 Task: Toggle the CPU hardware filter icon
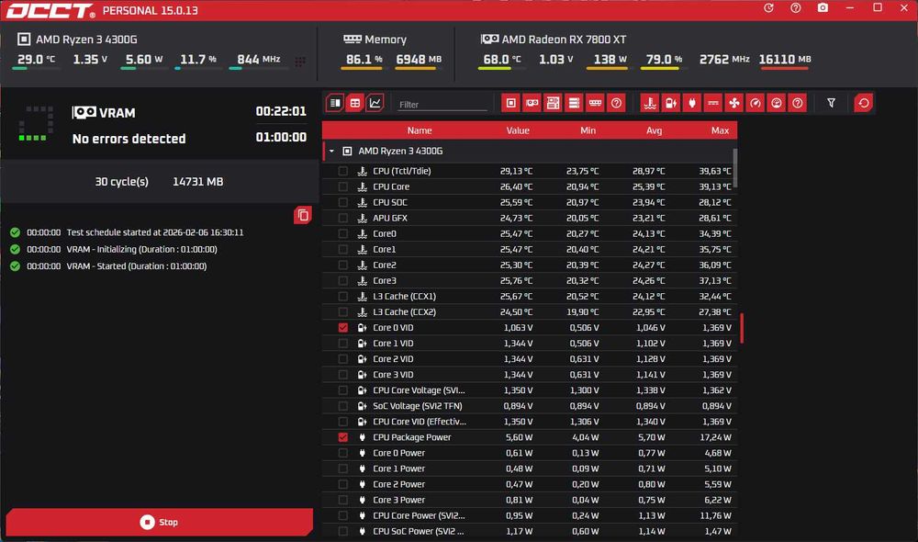click(x=511, y=103)
